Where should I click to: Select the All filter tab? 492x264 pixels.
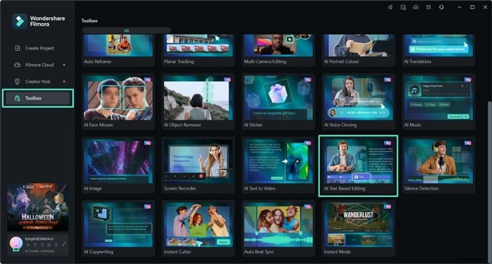coord(127,30)
